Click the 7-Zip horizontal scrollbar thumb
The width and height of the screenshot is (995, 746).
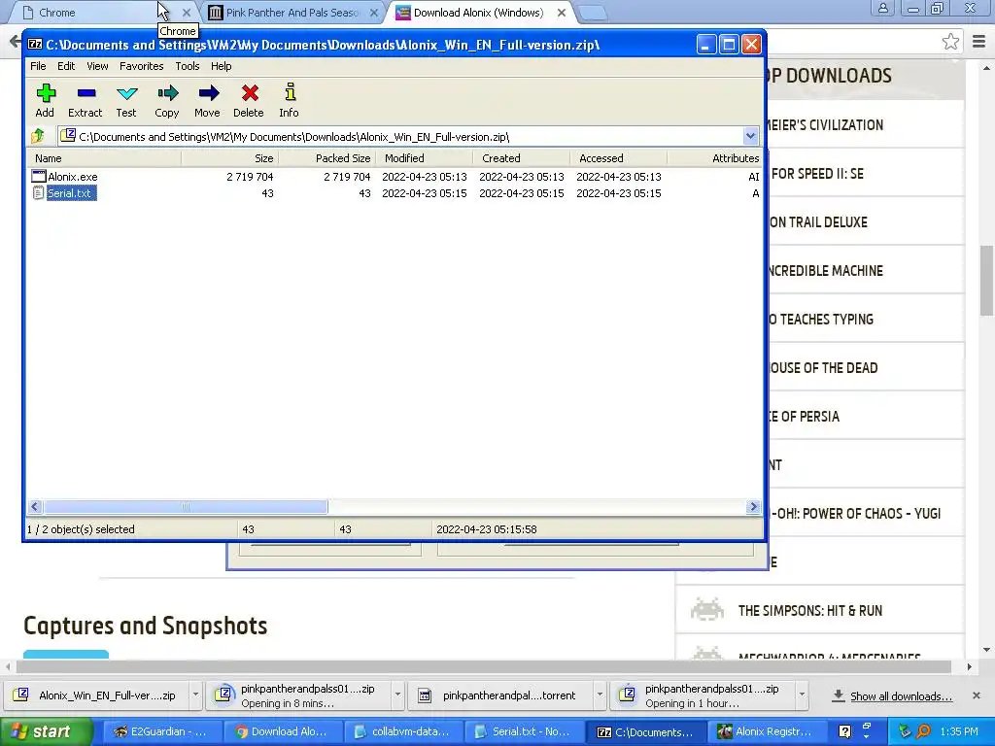(186, 506)
